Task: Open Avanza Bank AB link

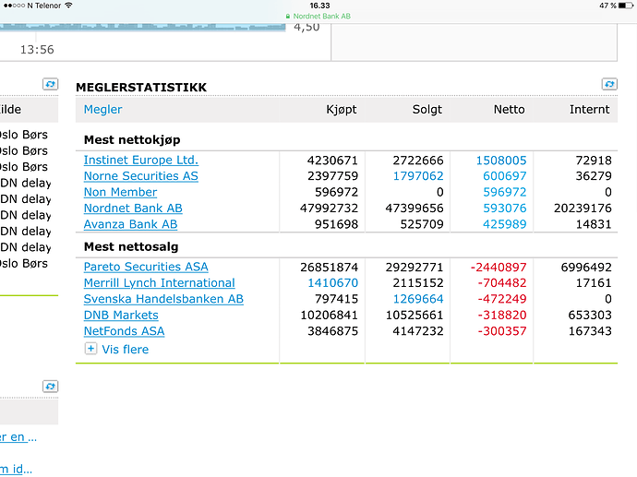Action: [130, 224]
